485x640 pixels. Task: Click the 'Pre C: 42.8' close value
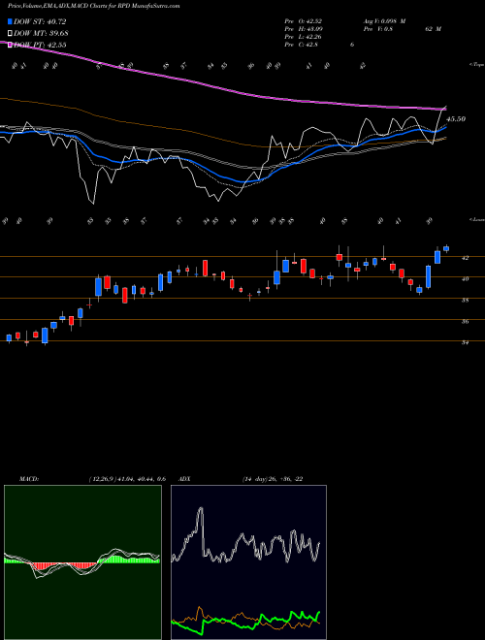coord(302,45)
